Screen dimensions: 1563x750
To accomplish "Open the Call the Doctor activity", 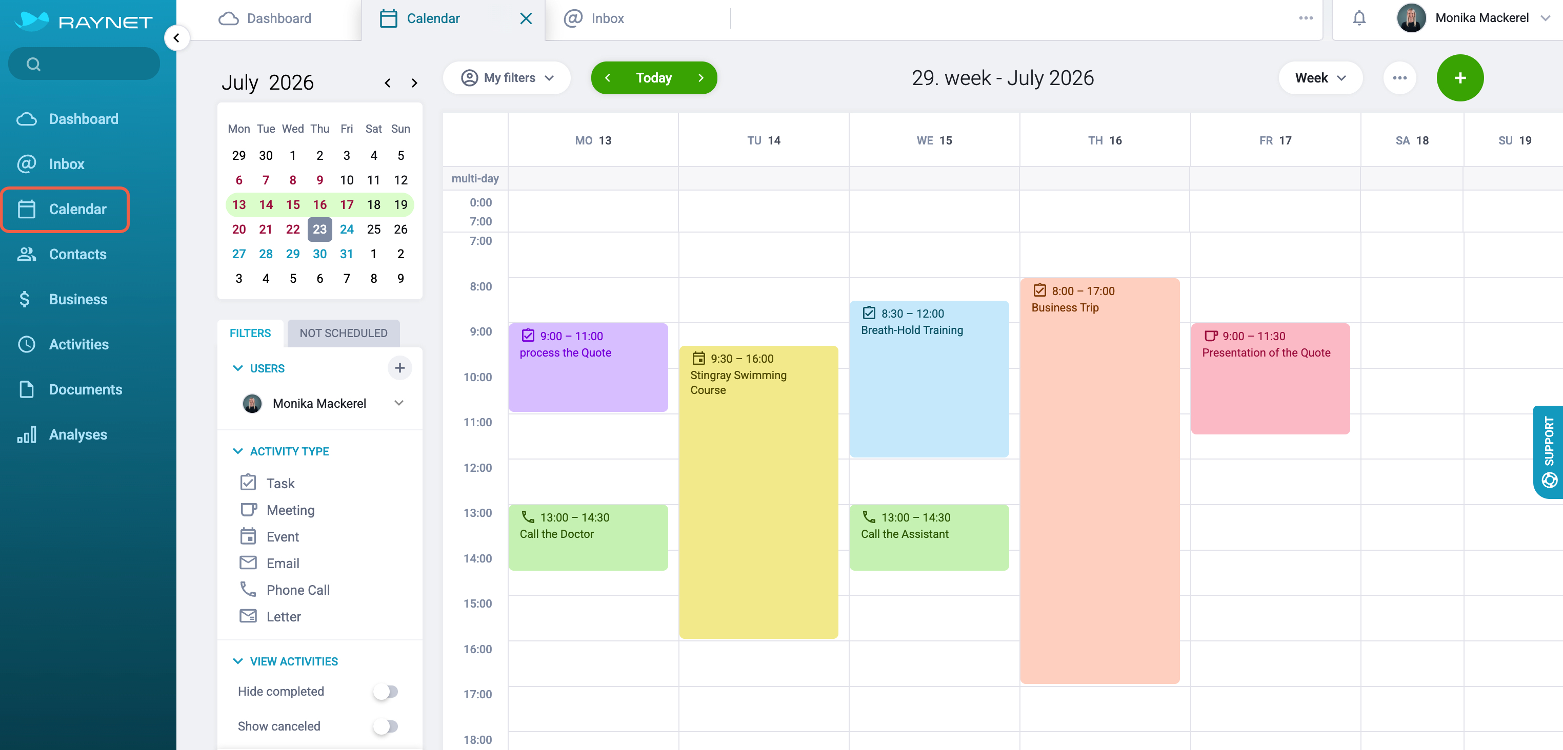I will (x=588, y=537).
